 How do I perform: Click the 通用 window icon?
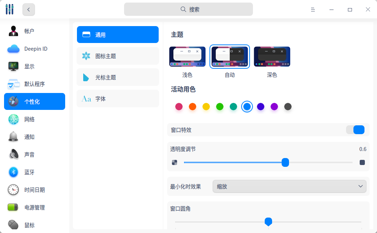(x=86, y=35)
